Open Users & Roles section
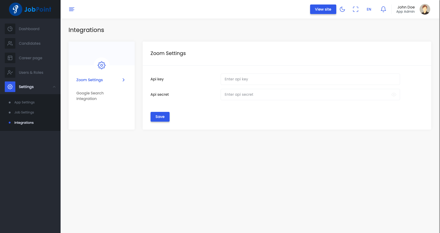 point(31,72)
